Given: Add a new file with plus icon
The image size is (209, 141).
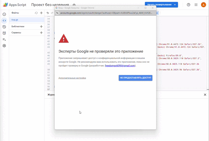Looking at the screenshot, I should tap(41, 13).
